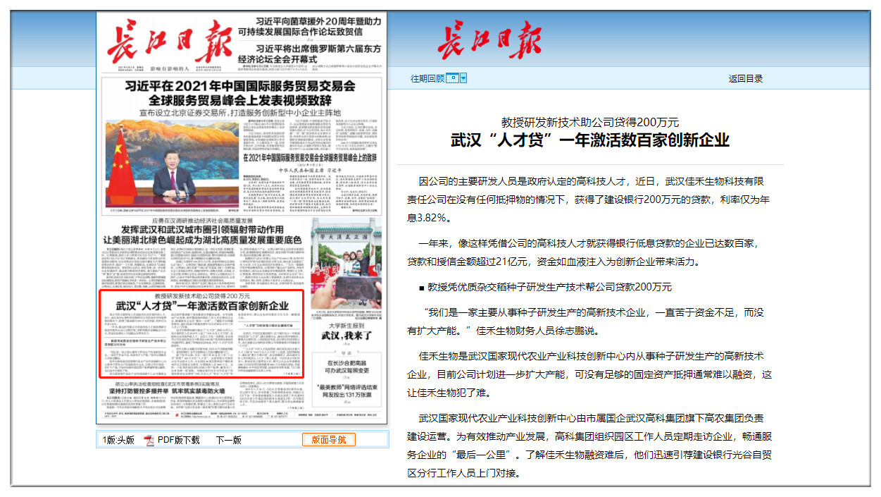Click the 往期回顾 label
This screenshot has width=881, height=497.
pyautogui.click(x=427, y=78)
